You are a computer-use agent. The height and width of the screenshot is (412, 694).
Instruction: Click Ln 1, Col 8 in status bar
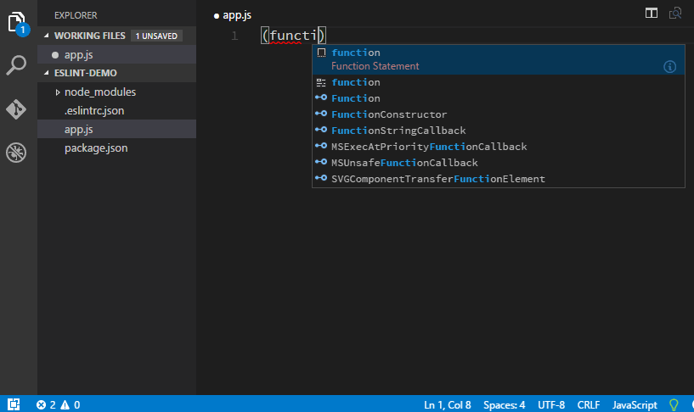pyautogui.click(x=447, y=404)
